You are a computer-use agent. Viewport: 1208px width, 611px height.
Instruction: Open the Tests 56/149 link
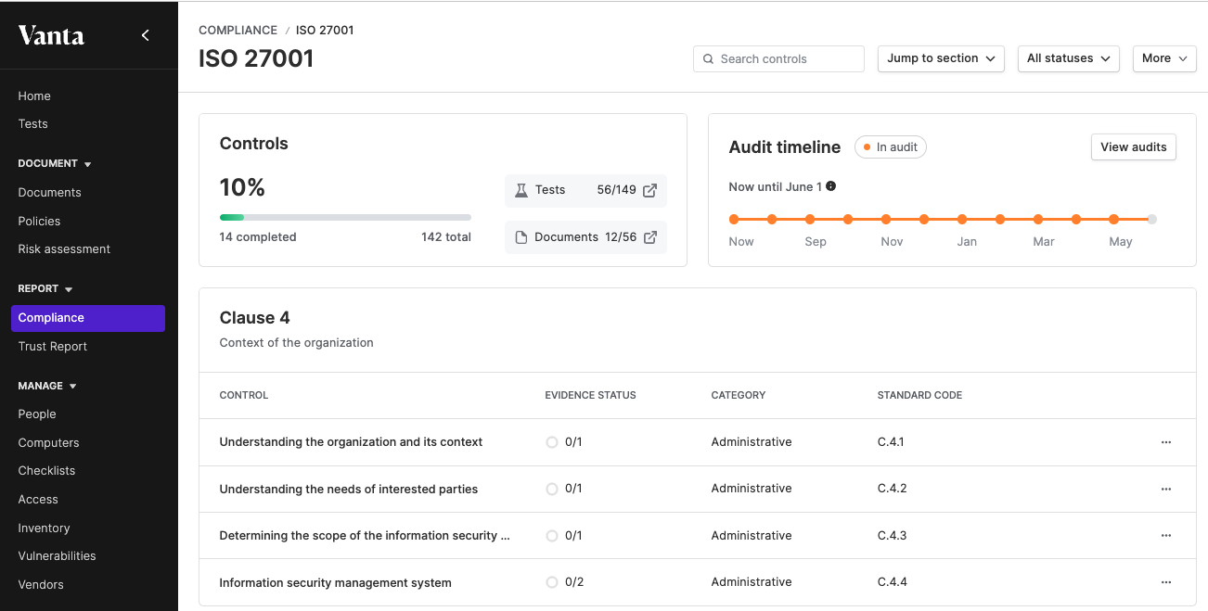click(585, 190)
